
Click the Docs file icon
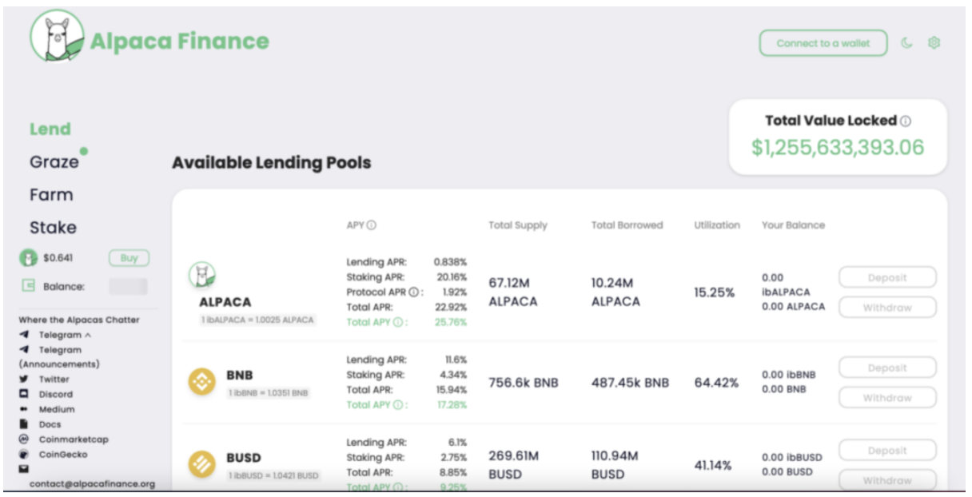click(24, 424)
